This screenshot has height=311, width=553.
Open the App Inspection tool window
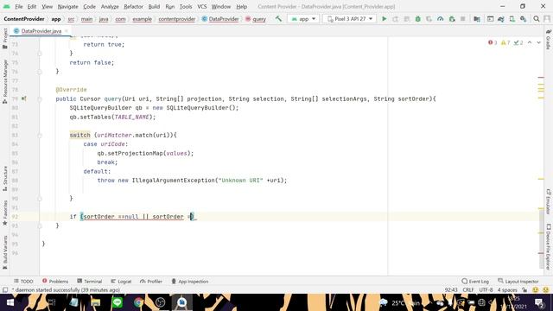(x=190, y=282)
